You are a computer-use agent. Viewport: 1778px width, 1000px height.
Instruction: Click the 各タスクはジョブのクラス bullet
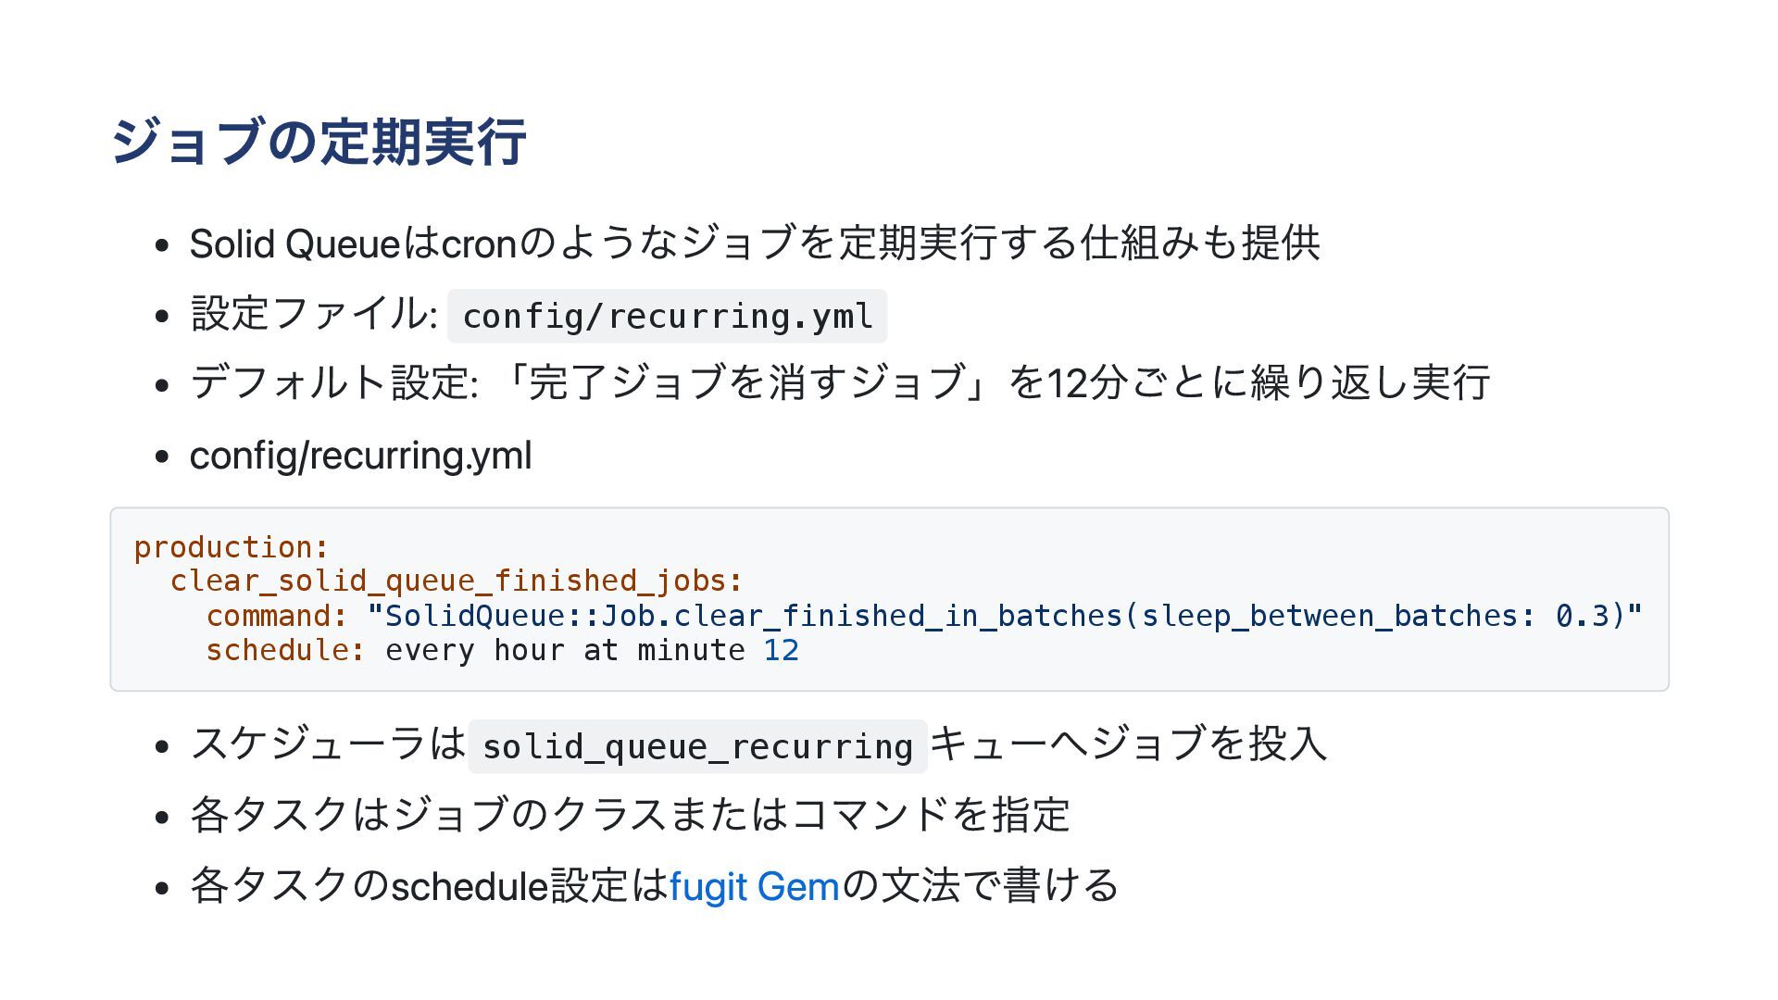point(630,815)
